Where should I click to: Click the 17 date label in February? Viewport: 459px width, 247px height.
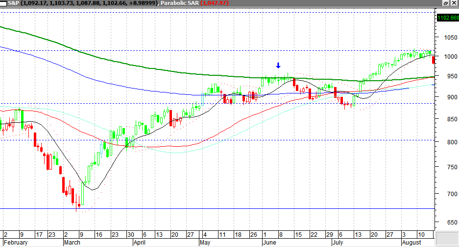click(39, 235)
